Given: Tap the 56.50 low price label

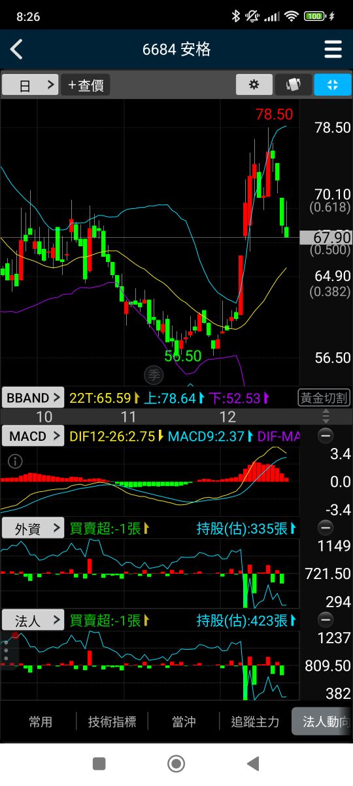Looking at the screenshot, I should click(183, 356).
